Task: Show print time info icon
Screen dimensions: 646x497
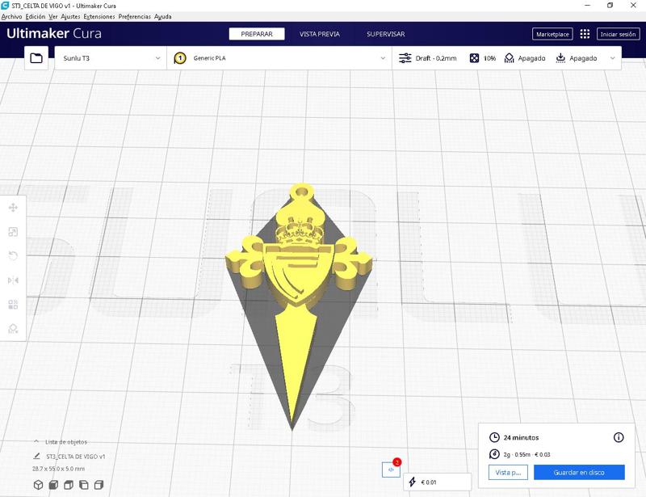Action: [619, 437]
